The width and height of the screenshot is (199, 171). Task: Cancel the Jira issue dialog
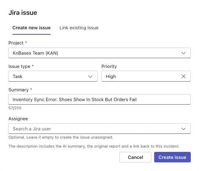coord(135,157)
